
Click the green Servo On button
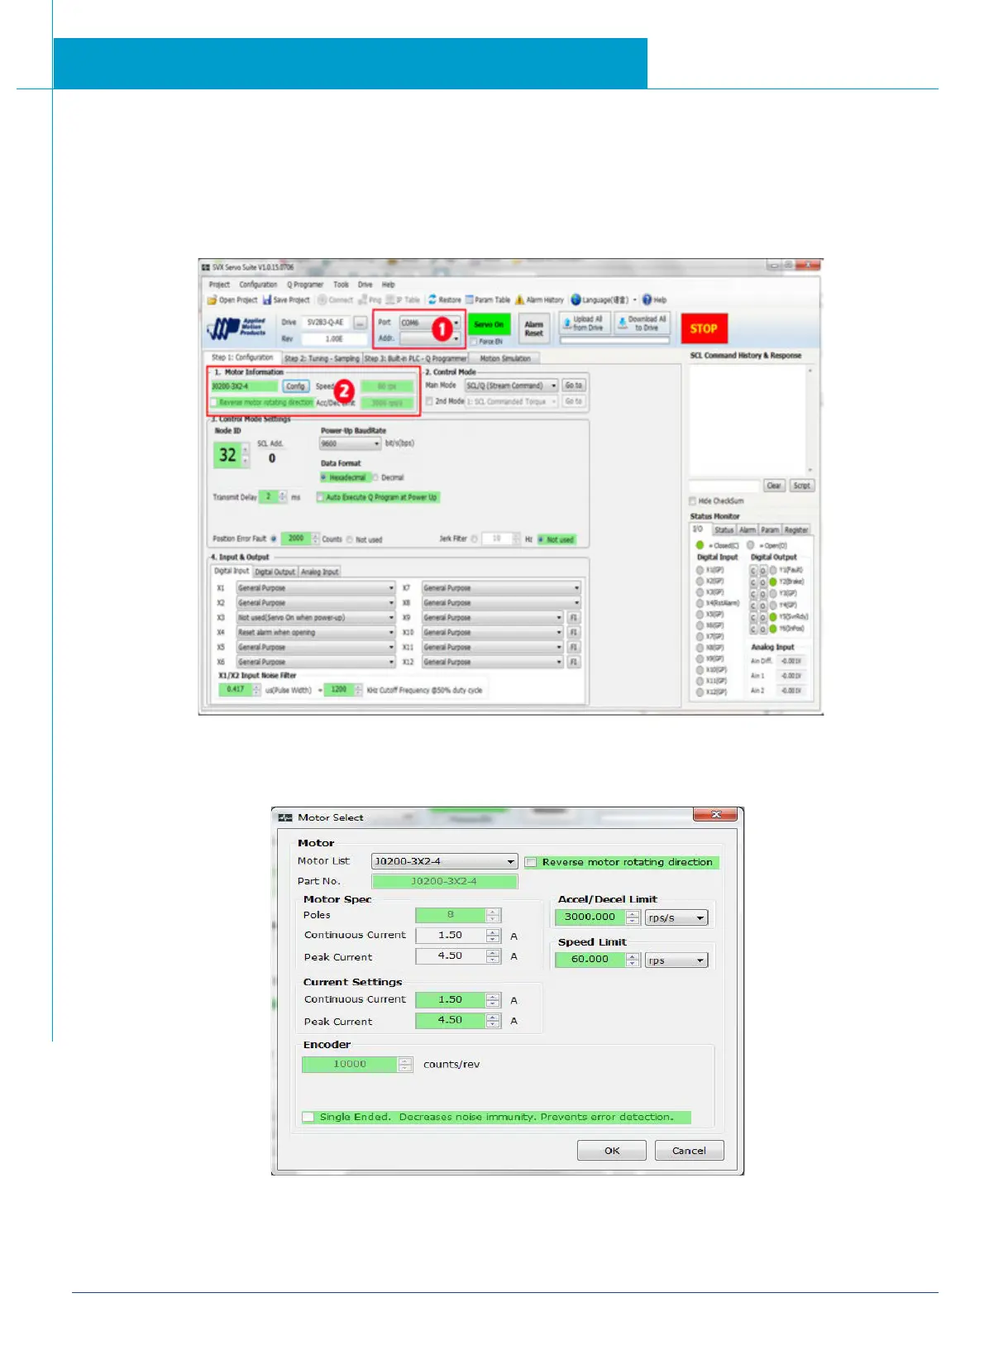click(489, 324)
